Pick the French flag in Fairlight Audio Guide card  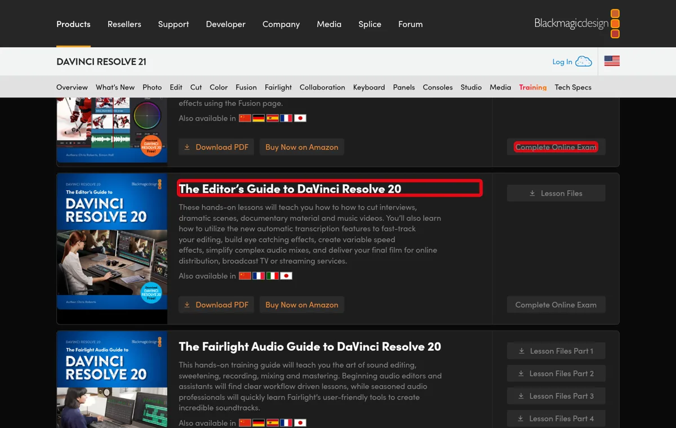286,423
